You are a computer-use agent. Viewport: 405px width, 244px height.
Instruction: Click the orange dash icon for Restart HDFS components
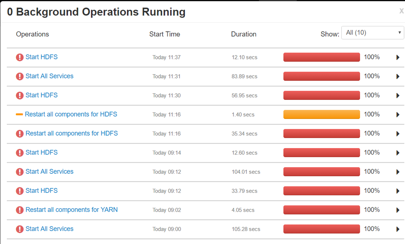[x=19, y=114]
